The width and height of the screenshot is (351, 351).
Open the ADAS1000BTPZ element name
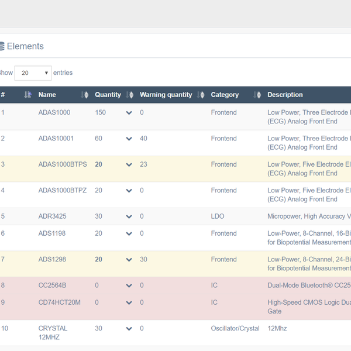click(63, 191)
